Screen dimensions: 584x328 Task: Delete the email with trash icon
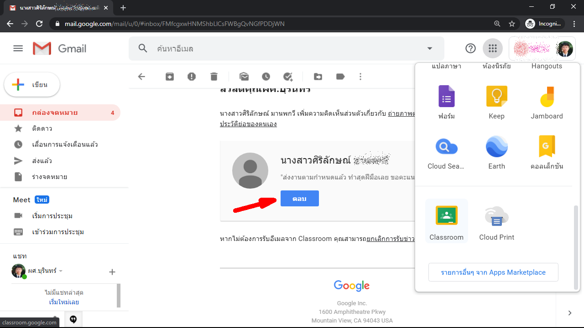(x=214, y=77)
